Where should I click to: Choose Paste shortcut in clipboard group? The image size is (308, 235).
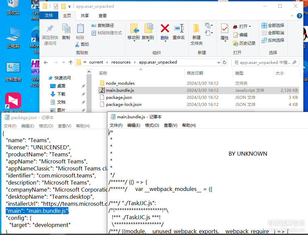[x=107, y=33]
